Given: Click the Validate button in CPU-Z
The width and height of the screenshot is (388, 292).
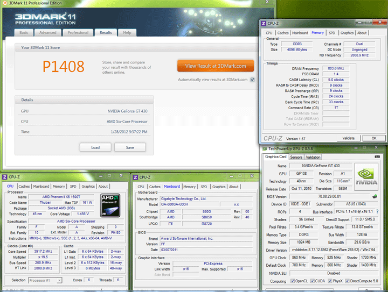Looking at the screenshot, I should [x=349, y=138].
